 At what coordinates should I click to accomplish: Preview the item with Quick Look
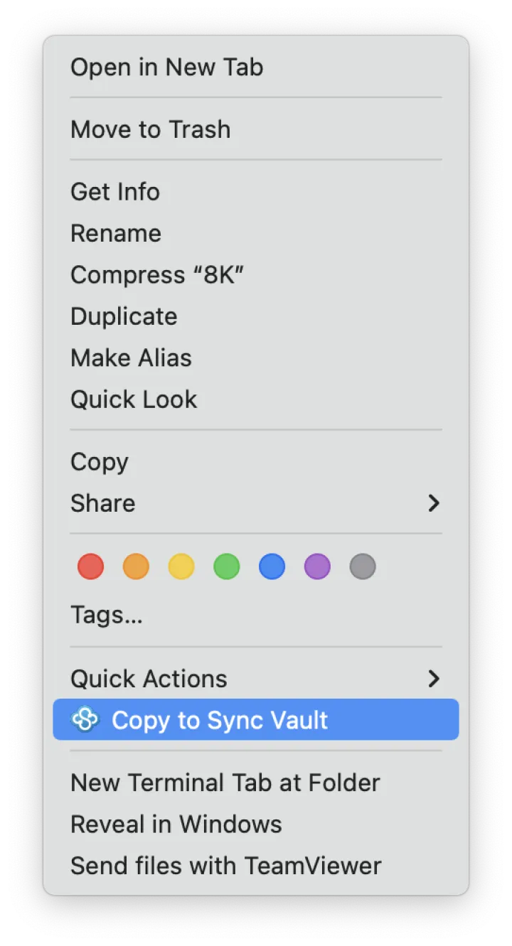coord(134,399)
